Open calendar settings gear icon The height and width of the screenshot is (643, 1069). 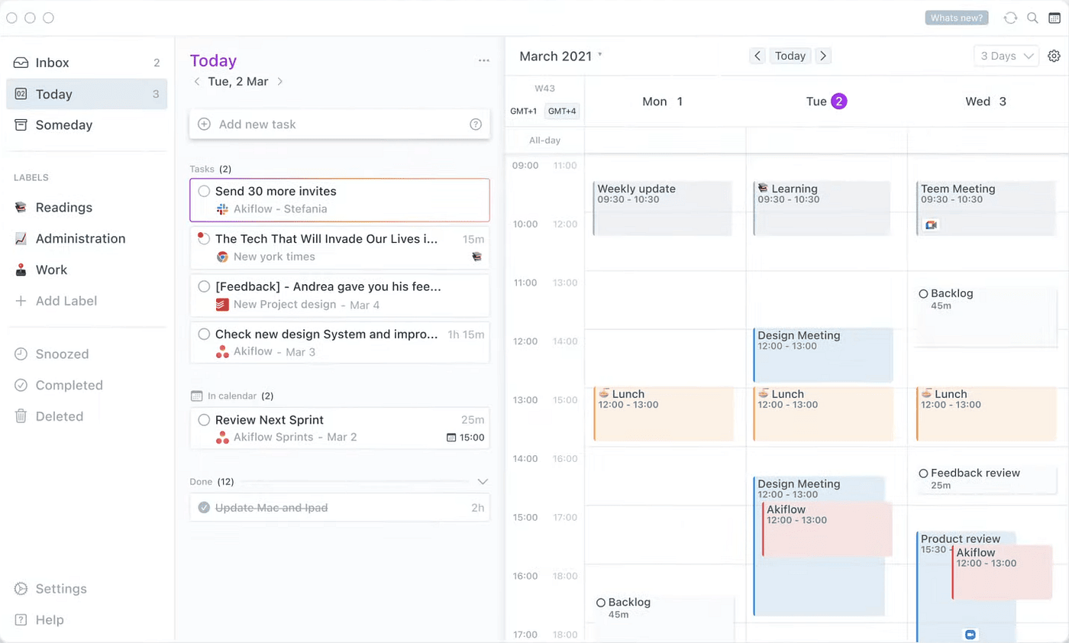click(1054, 56)
